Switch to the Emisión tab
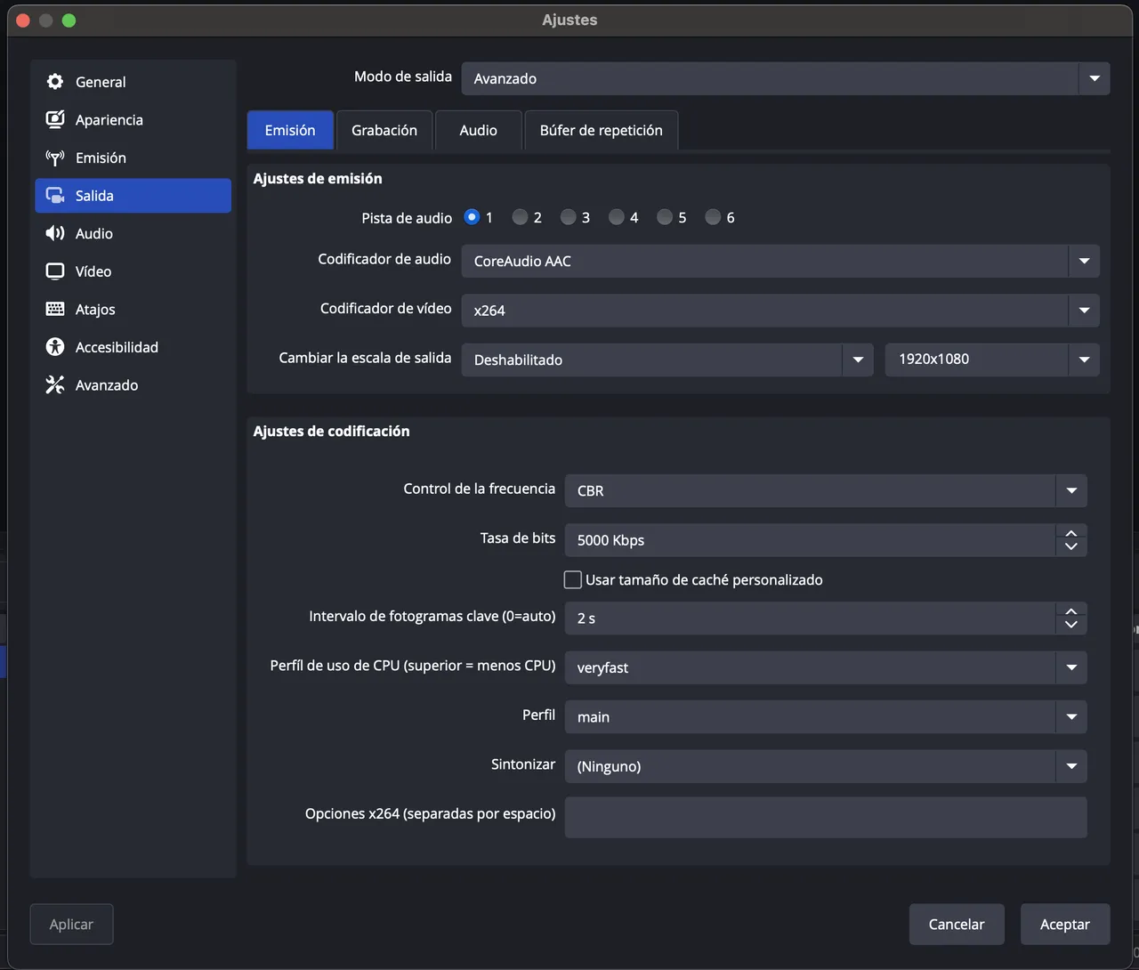Screen dimensions: 1139x970 290,130
